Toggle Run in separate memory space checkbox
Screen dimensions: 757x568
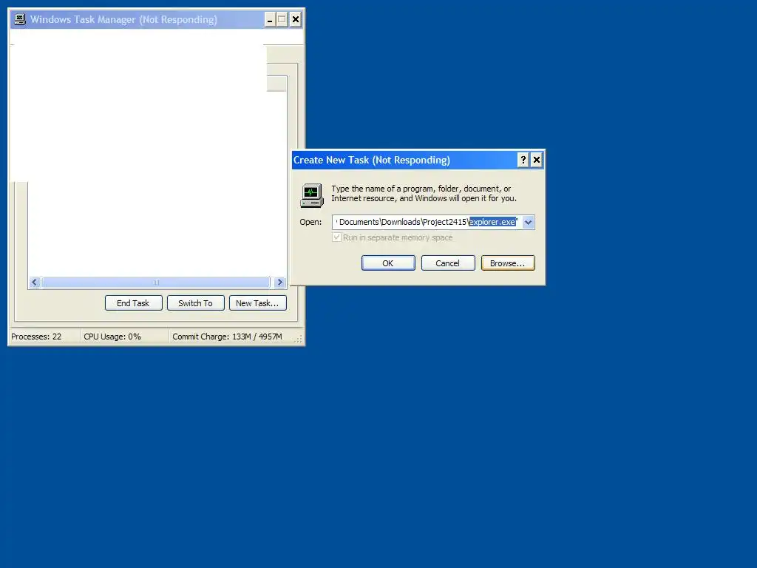(336, 237)
